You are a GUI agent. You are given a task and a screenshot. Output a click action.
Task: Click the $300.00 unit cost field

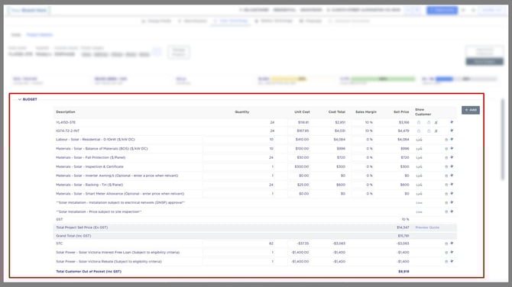(299, 166)
